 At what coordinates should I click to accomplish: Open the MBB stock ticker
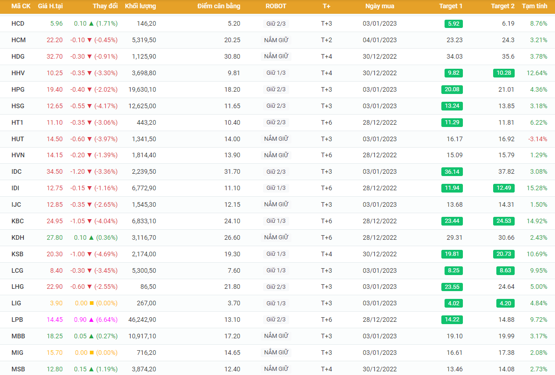point(18,336)
